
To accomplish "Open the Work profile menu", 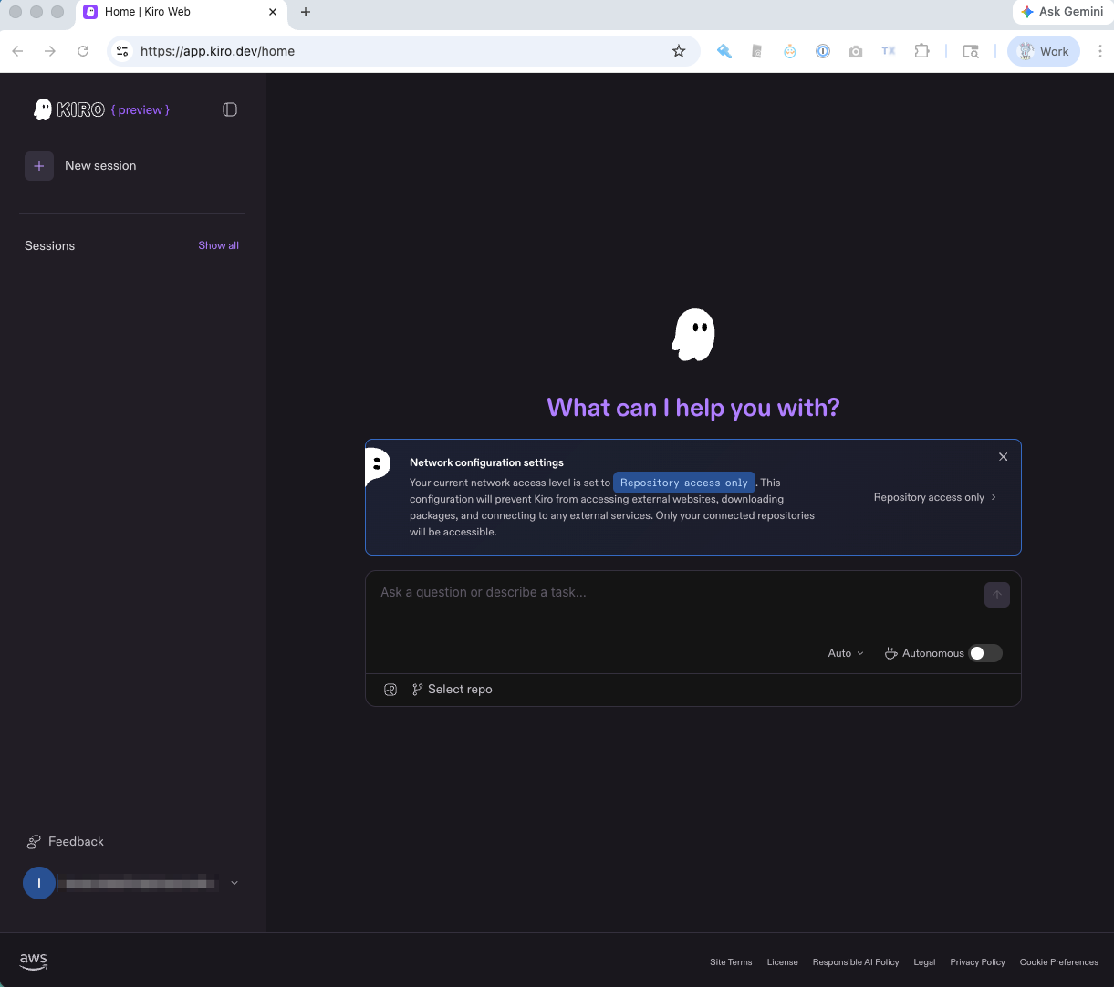I will point(1044,51).
